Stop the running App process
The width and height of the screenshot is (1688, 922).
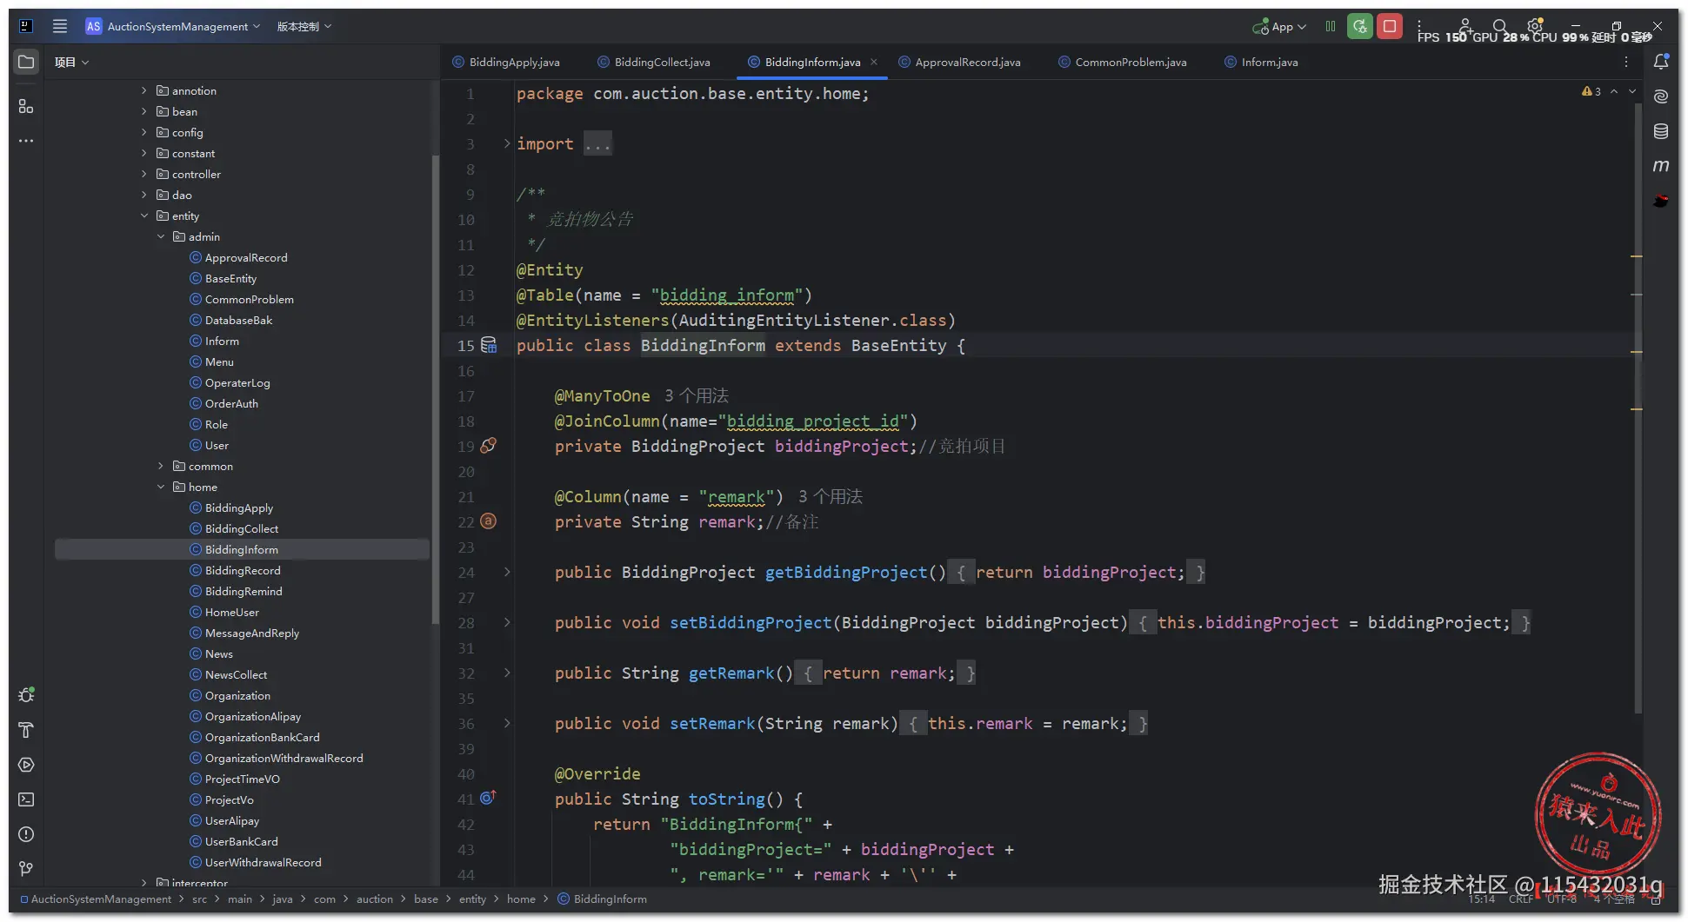pos(1390,26)
